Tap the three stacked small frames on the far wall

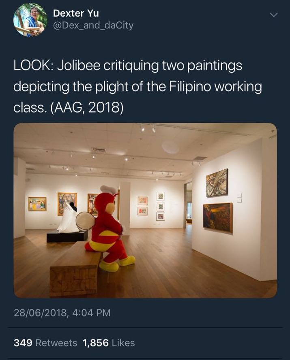tap(161, 206)
